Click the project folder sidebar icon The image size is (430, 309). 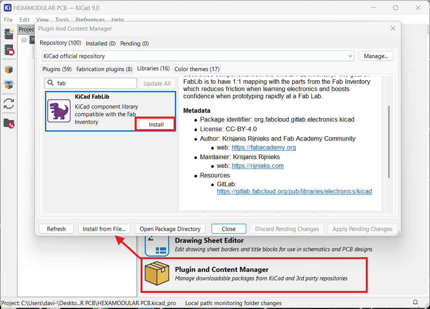9,123
